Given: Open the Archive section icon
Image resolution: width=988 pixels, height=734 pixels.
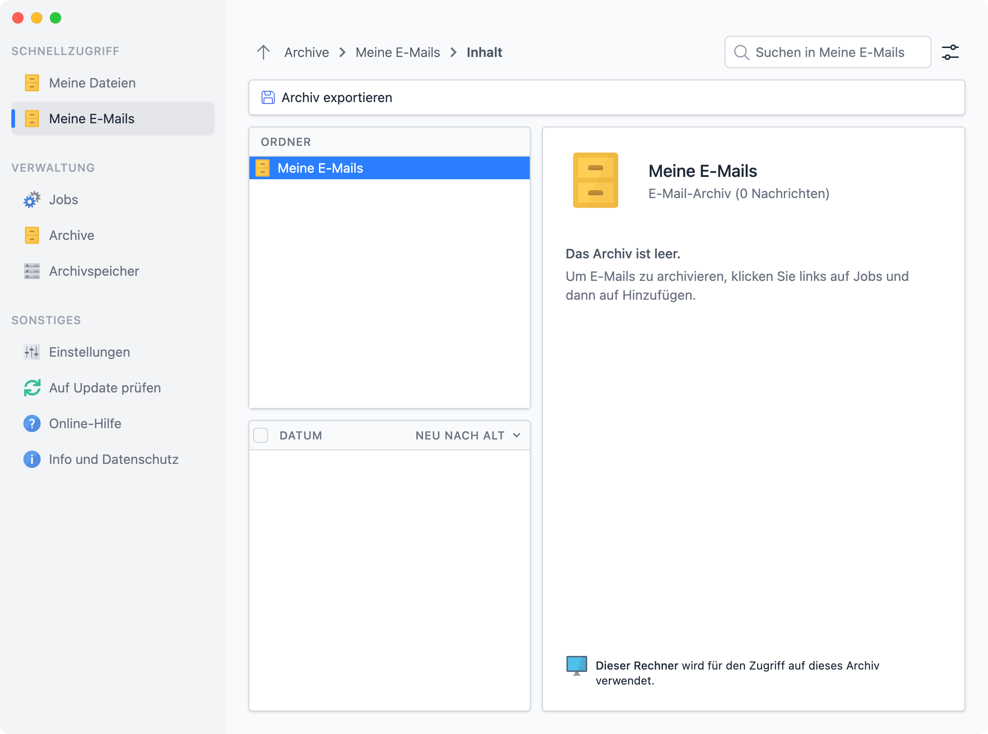Looking at the screenshot, I should click(31, 235).
